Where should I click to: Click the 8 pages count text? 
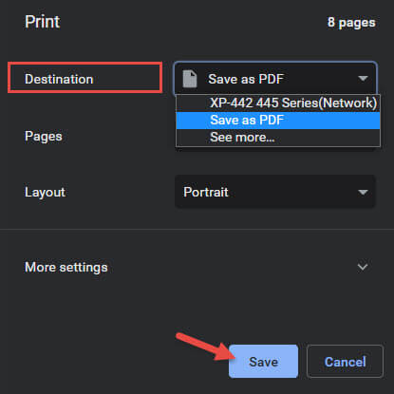(351, 23)
